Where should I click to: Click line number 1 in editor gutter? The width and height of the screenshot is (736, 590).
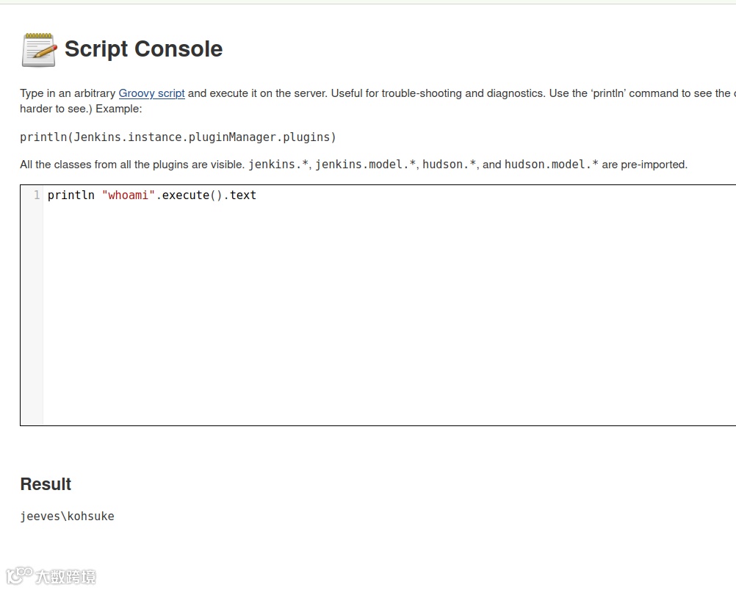coord(37,195)
